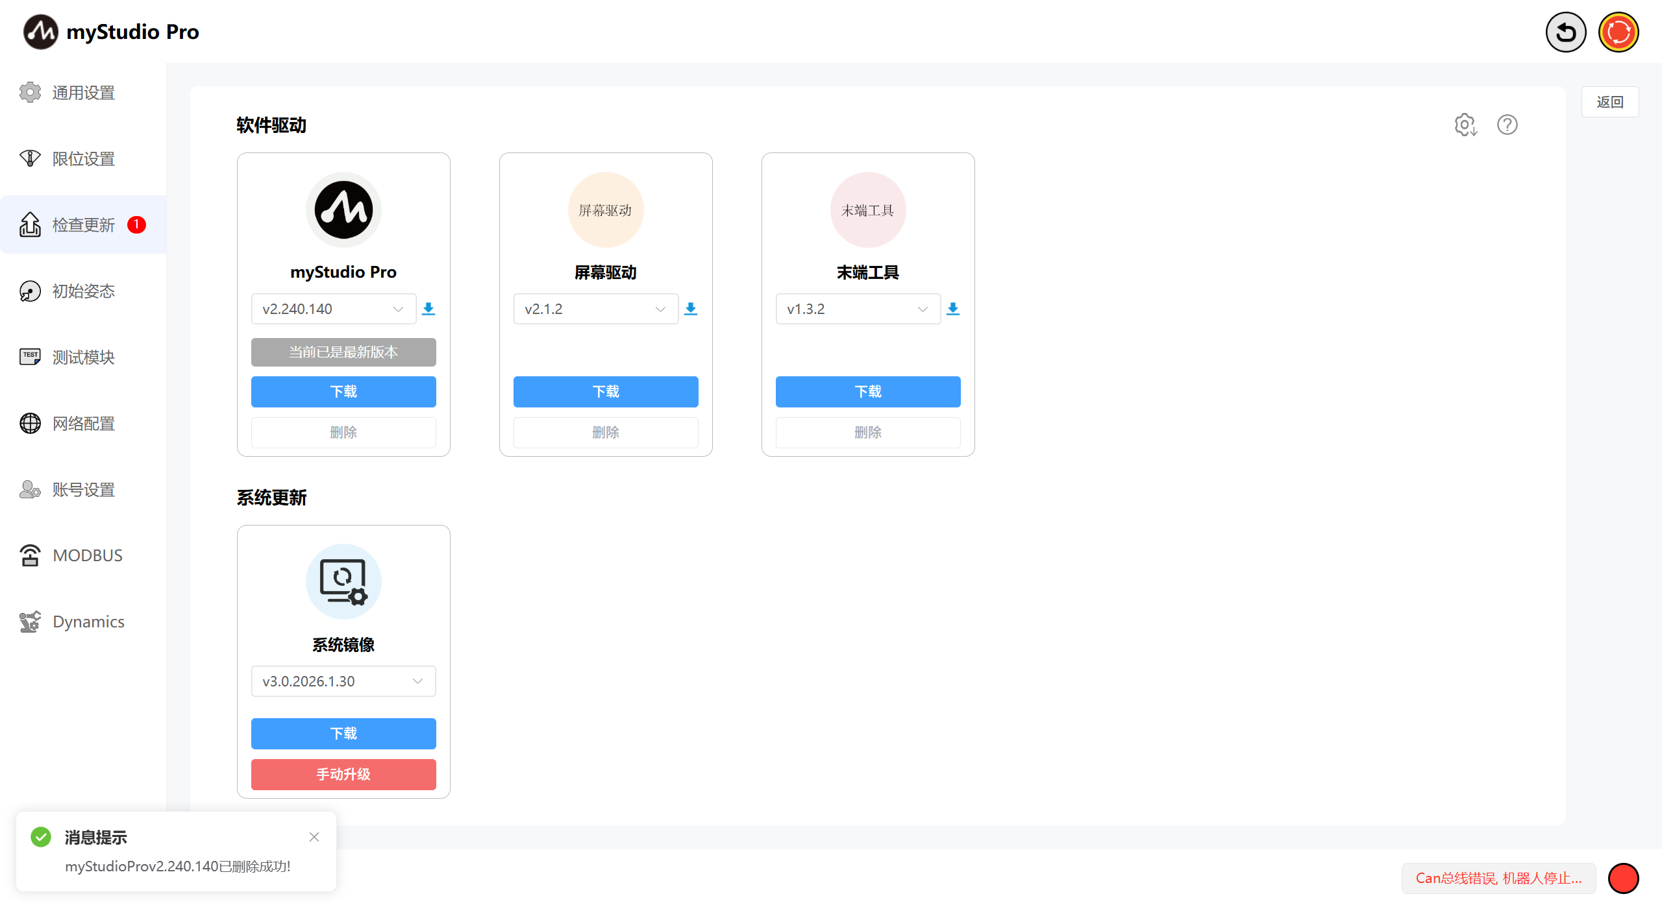
Task: Click download icon beside v2.240.140 version
Action: (428, 309)
